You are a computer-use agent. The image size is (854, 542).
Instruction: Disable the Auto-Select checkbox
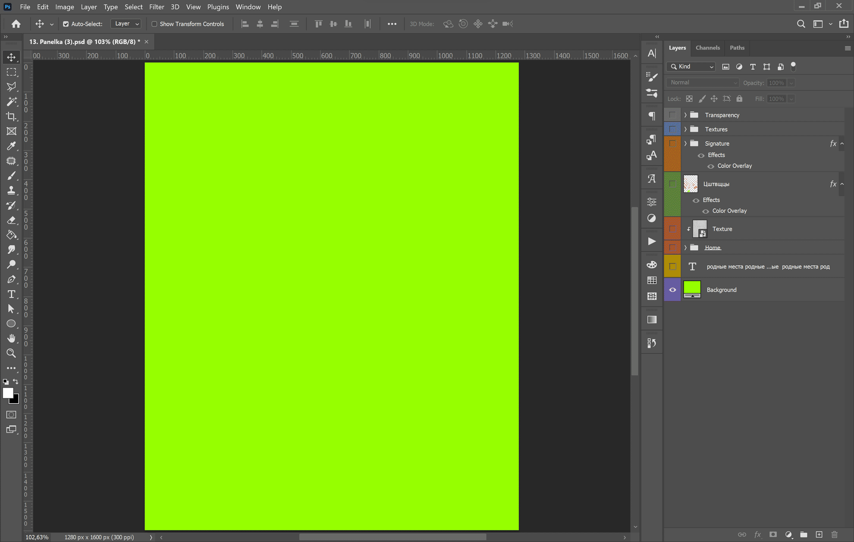66,24
